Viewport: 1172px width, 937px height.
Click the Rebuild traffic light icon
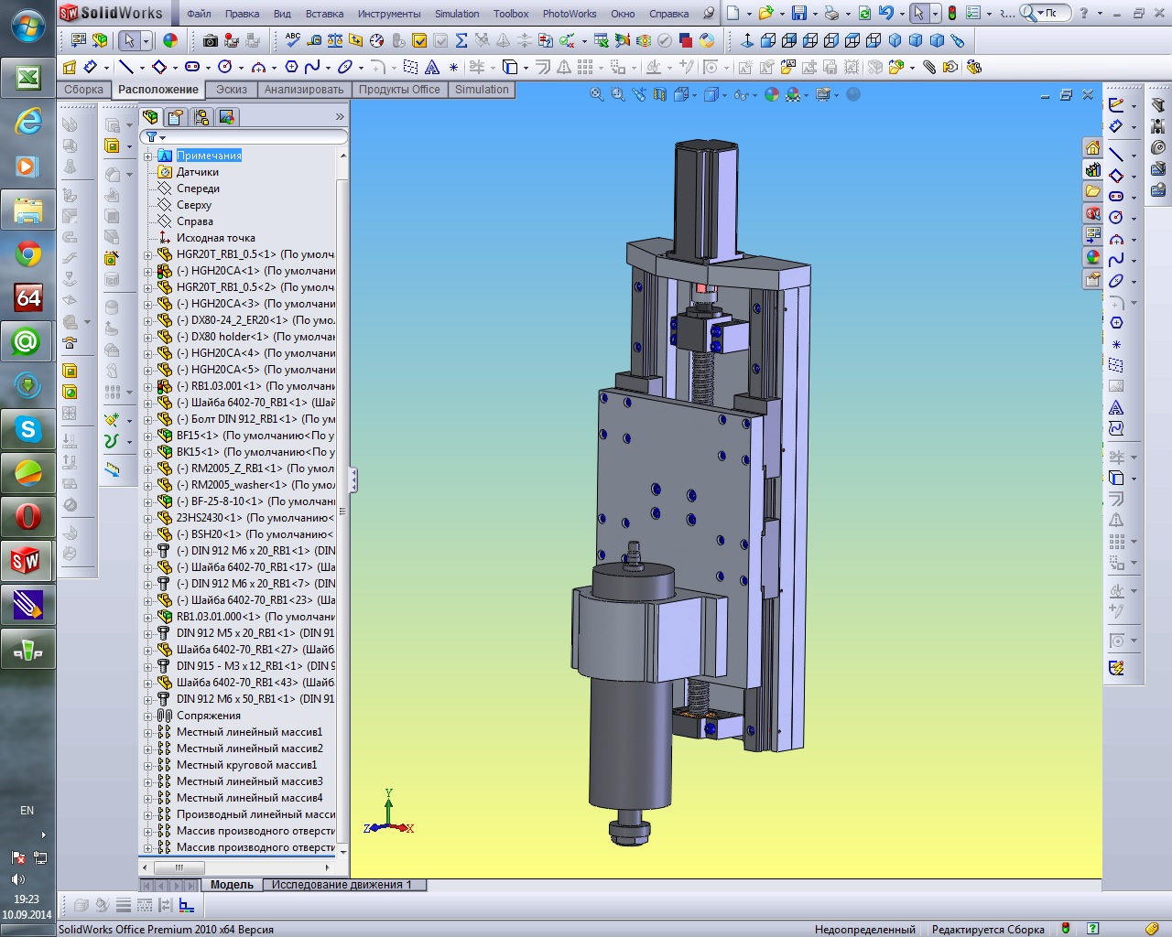click(952, 14)
